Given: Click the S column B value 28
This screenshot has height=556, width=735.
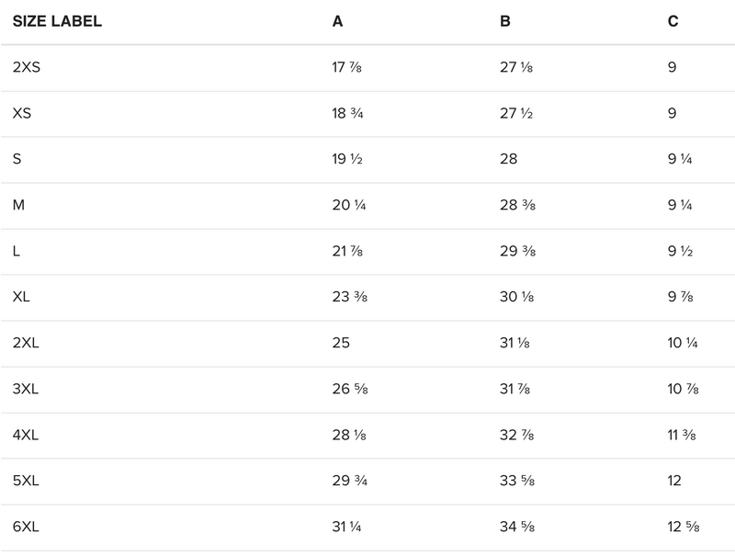Looking at the screenshot, I should coord(508,159).
